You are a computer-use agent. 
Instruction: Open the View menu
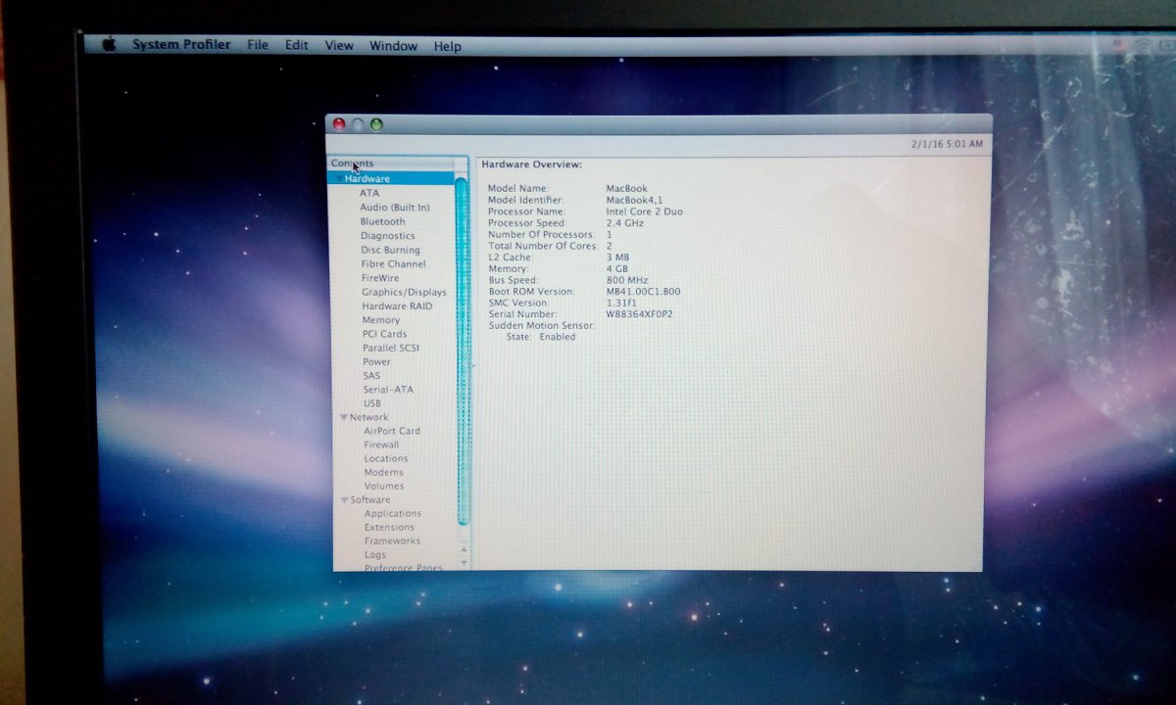click(x=339, y=46)
